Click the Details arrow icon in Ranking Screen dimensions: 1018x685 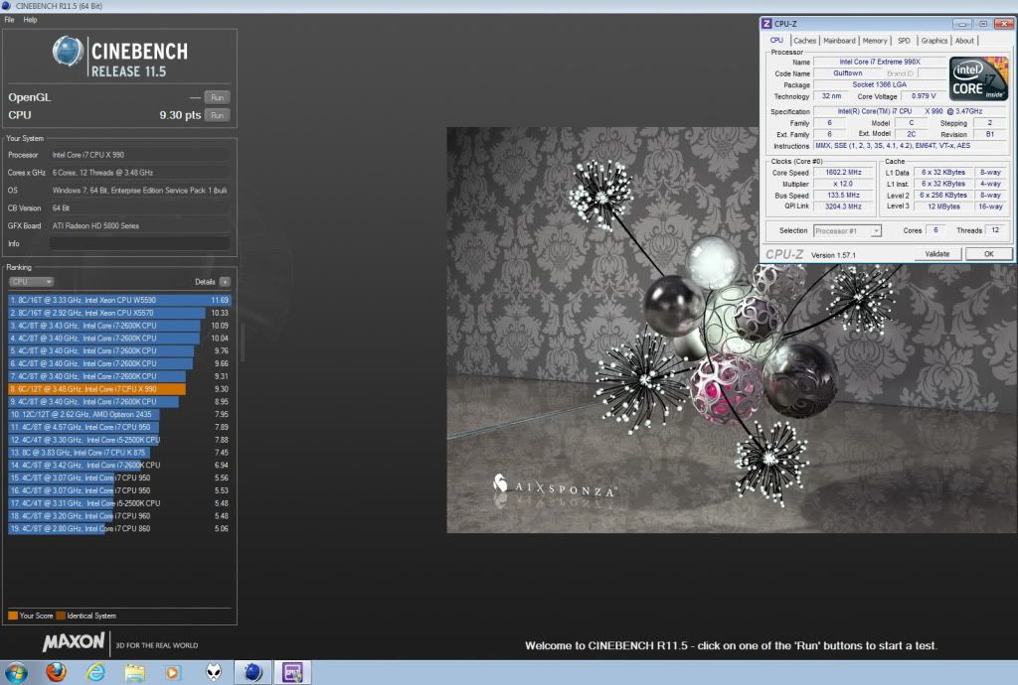coord(225,282)
